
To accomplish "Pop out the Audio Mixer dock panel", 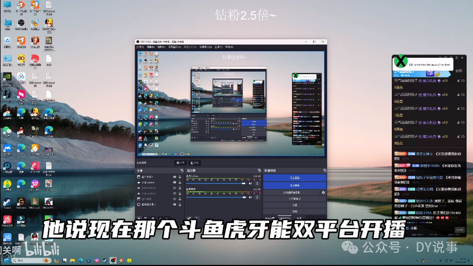I will pos(259,171).
